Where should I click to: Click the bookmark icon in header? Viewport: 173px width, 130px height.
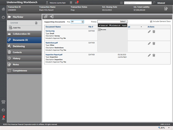71,3
